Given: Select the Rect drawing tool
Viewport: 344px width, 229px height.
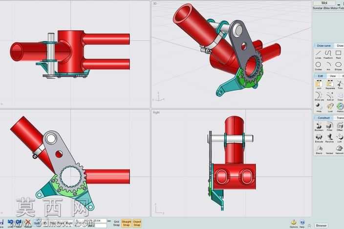Looking at the screenshot, I should pos(338,54).
